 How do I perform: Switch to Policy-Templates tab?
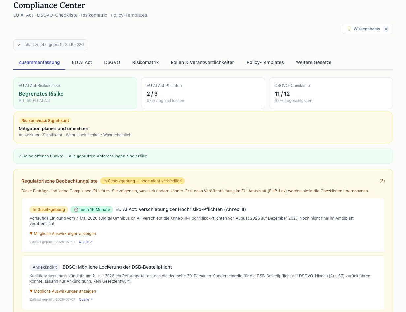(x=265, y=62)
